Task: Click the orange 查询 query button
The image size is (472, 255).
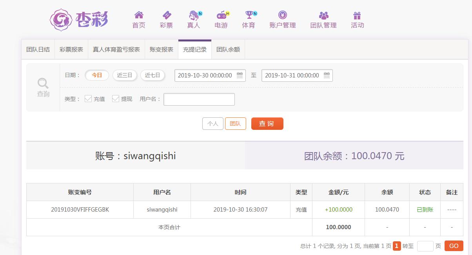Action: 267,124
